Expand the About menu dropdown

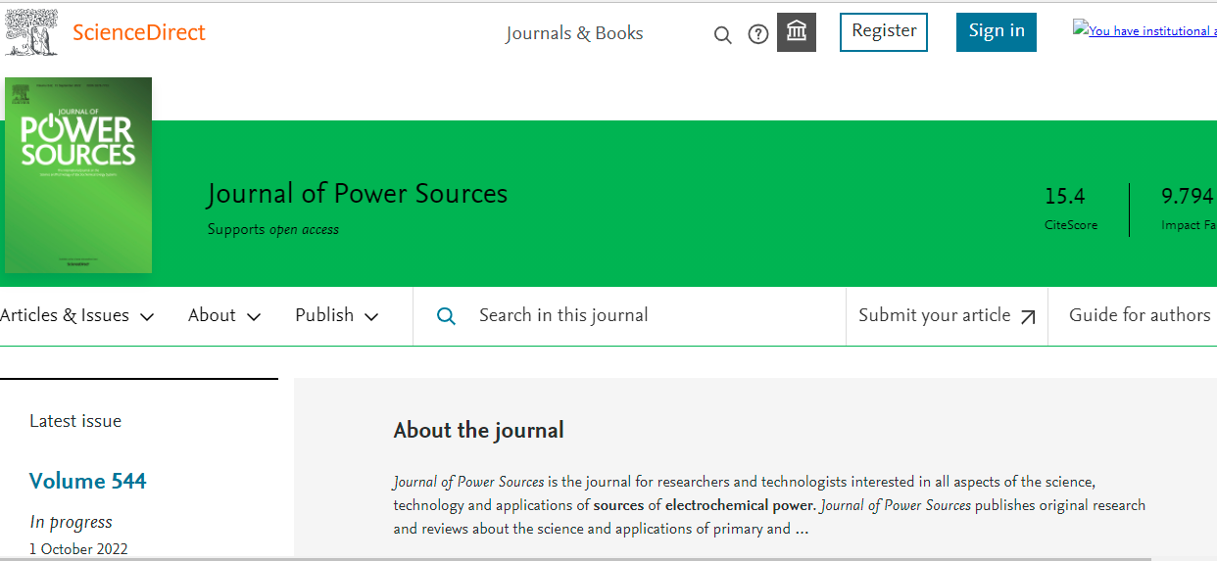tap(224, 315)
